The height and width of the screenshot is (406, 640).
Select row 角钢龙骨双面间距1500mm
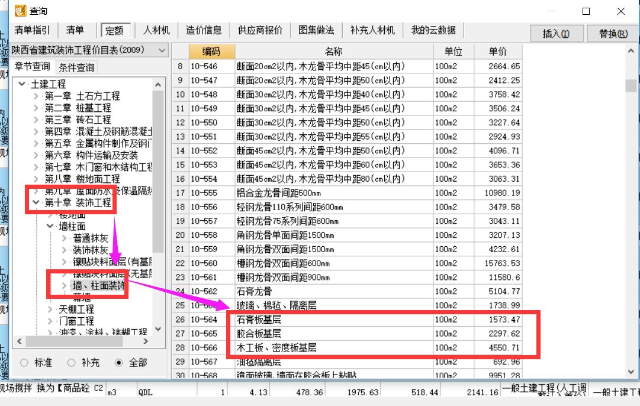(x=347, y=249)
